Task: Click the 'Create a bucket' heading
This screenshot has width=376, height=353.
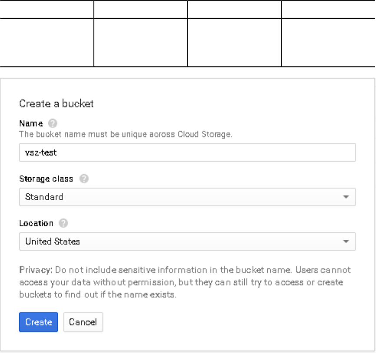Action: [x=57, y=104]
